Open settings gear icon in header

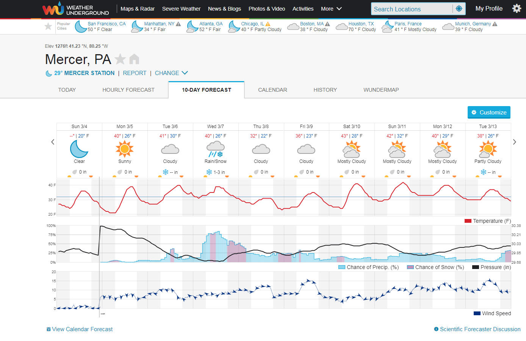coord(517,8)
